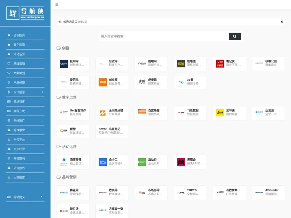Open the 投中网 site card

click(73, 64)
